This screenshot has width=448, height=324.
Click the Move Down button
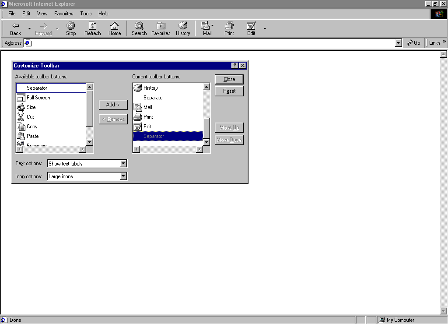[229, 140]
